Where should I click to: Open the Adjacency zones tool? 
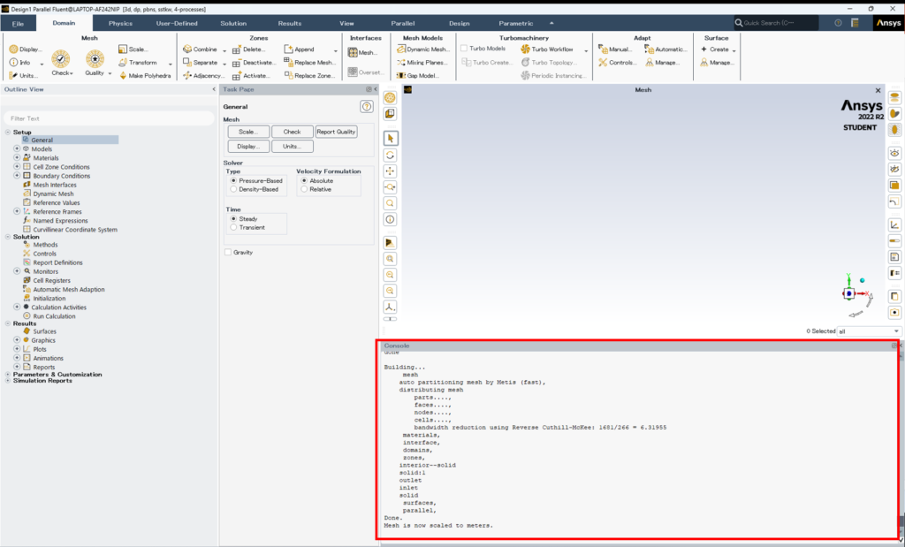pos(202,76)
